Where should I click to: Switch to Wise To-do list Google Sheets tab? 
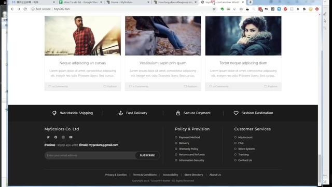click(x=80, y=2)
